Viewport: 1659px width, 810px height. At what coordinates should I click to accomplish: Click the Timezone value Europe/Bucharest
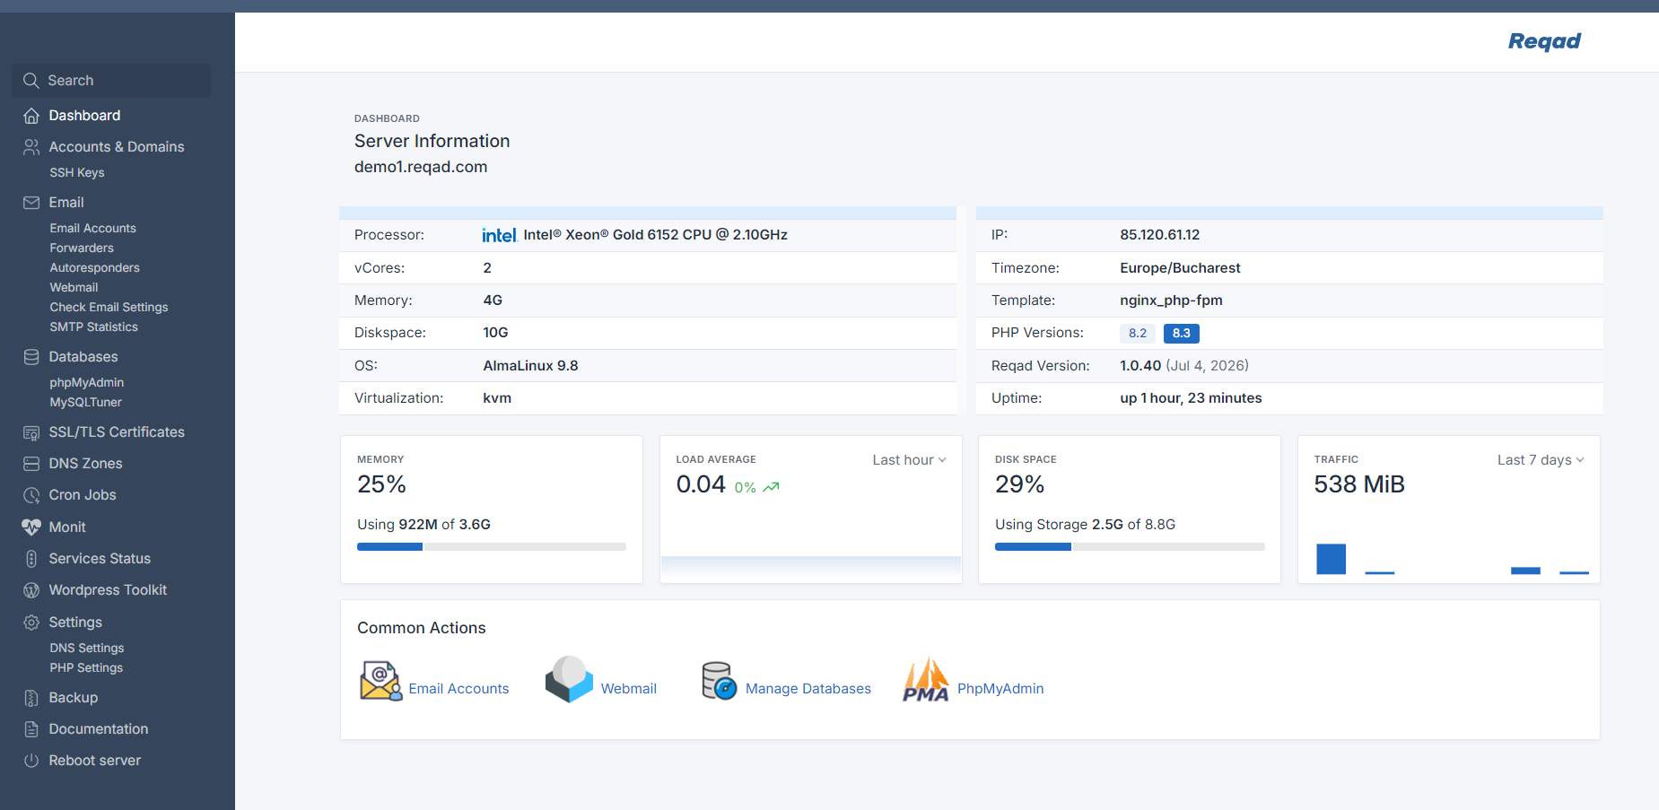[1180, 268]
